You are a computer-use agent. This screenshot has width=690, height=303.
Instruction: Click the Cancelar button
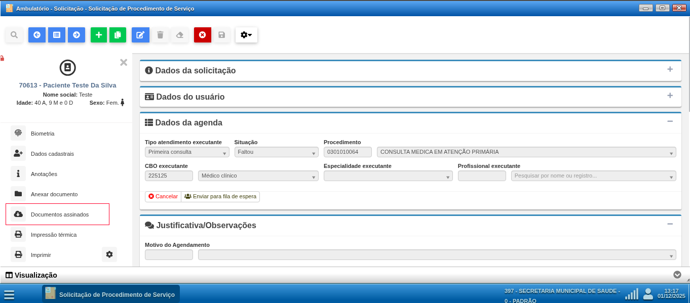point(163,196)
